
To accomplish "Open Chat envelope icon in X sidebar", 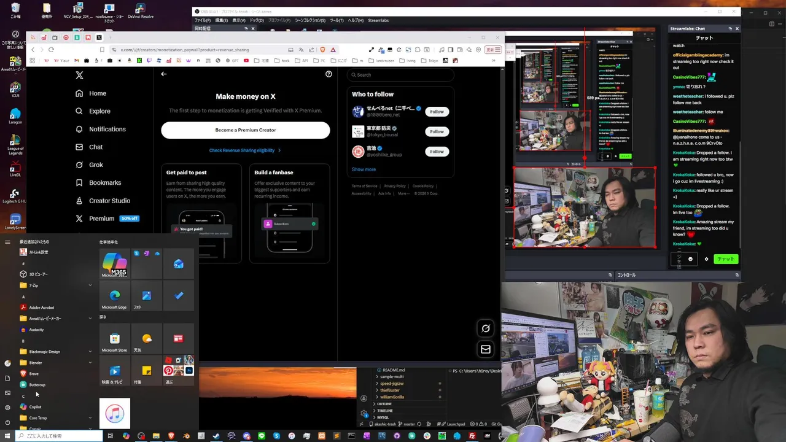I will [79, 147].
